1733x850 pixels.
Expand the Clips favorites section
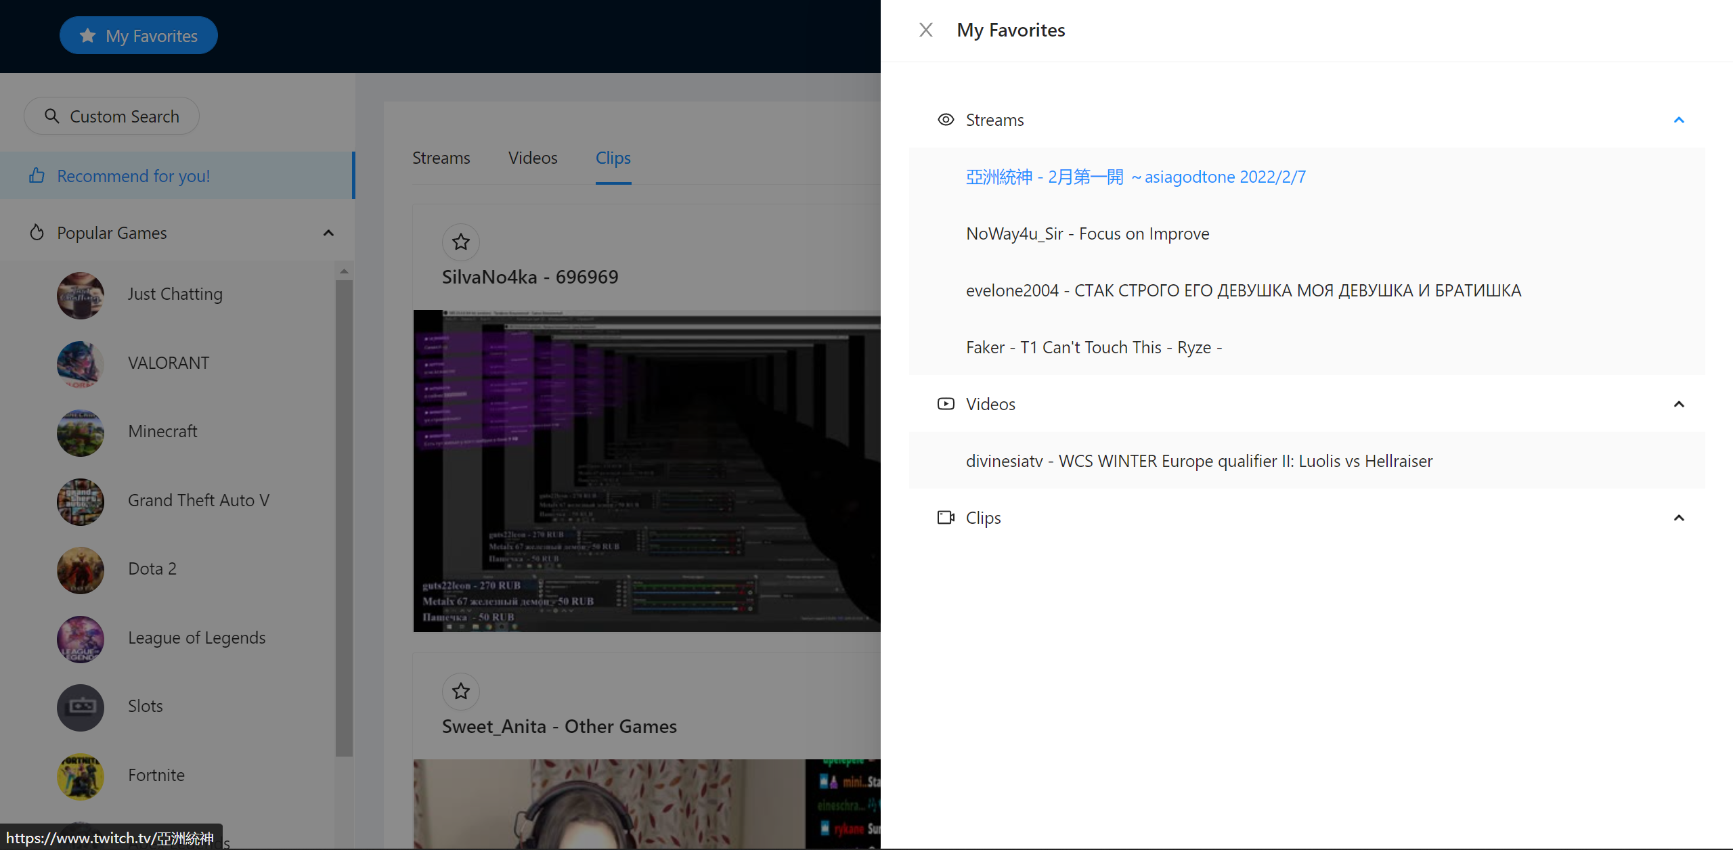1678,518
